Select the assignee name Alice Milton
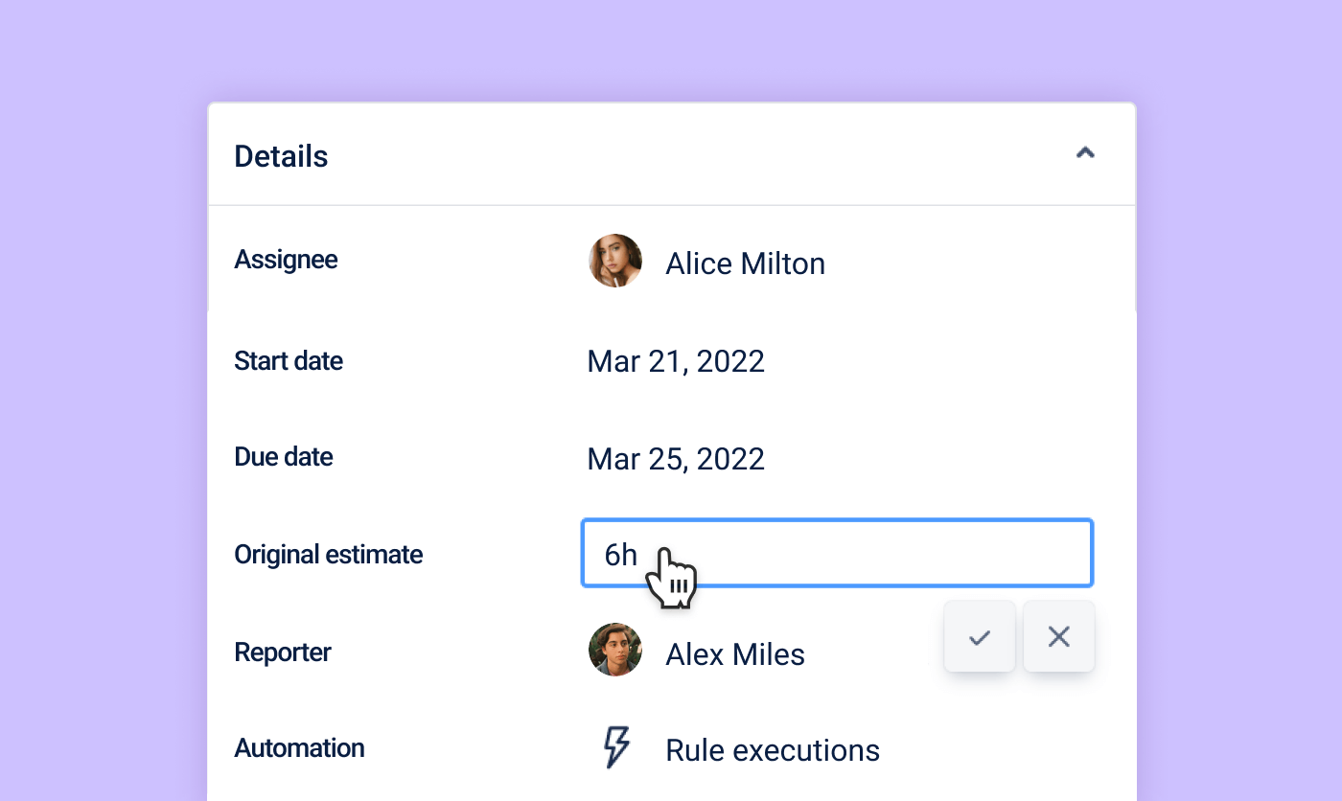Viewport: 1342px width, 801px height. click(746, 263)
